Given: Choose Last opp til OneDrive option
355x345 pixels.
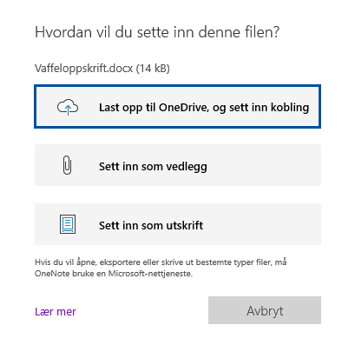Looking at the screenshot, I should coord(178,107).
